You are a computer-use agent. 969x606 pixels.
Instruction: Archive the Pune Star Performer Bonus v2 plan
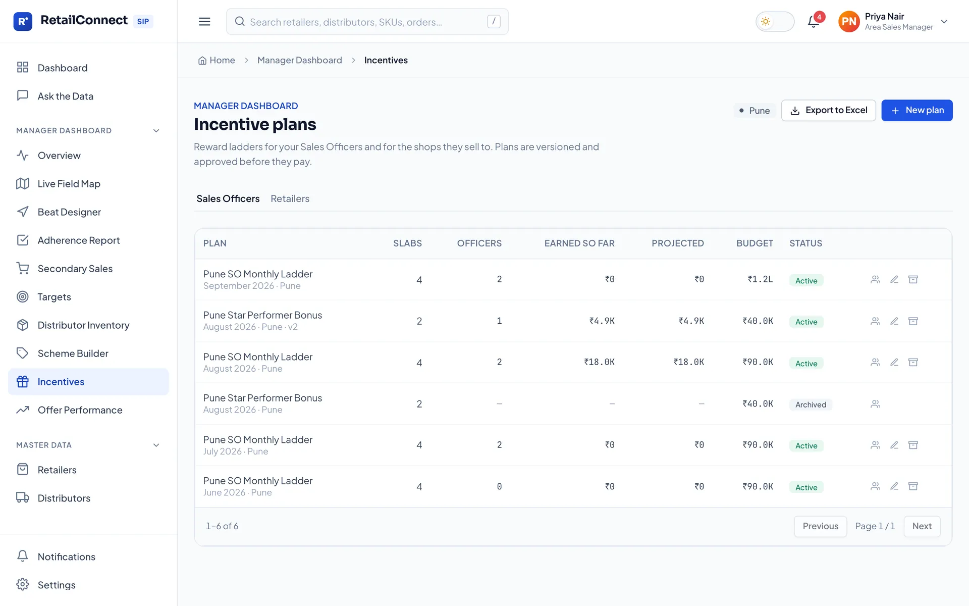(x=913, y=321)
